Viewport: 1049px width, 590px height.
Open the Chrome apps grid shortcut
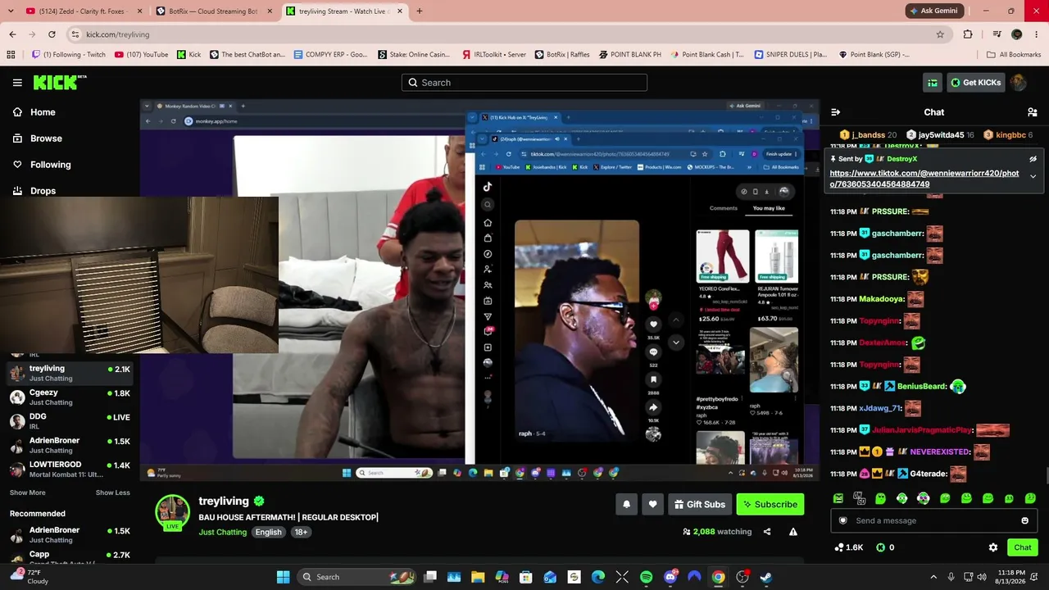pos(11,55)
